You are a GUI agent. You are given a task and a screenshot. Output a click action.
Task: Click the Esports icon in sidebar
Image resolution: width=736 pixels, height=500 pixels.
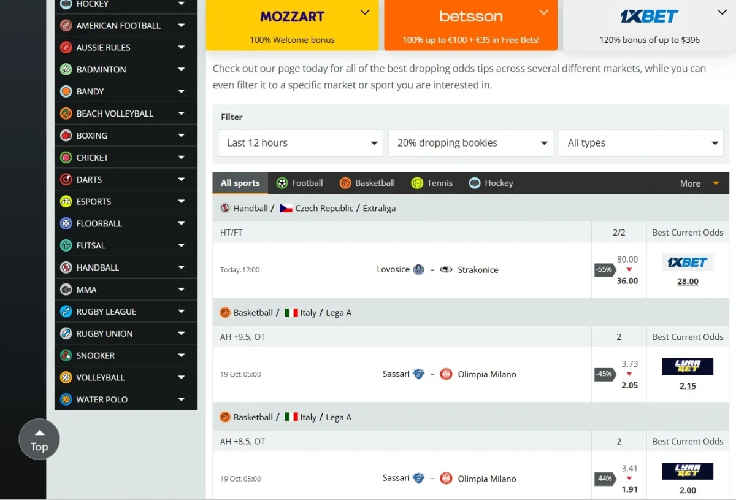pyautogui.click(x=66, y=202)
